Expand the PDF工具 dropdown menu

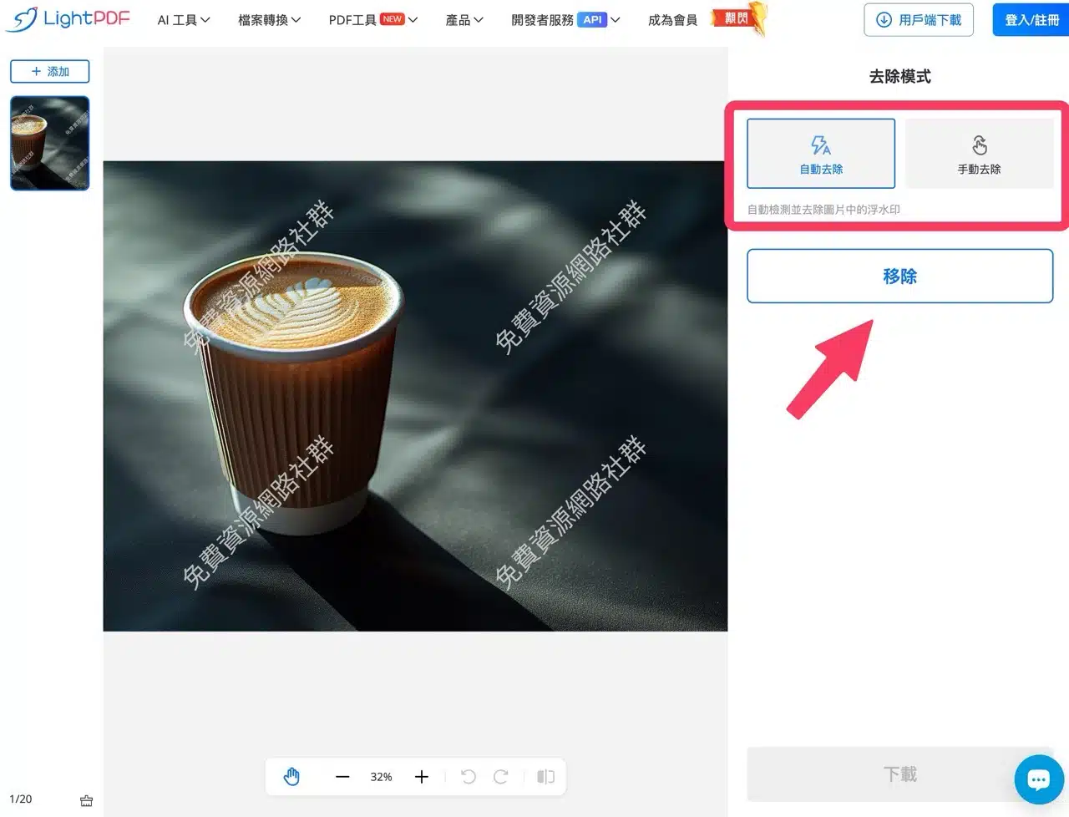click(372, 20)
